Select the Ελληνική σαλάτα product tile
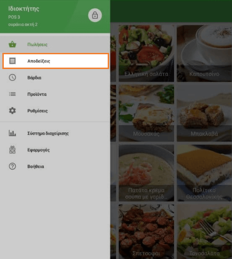Viewport: 232px width, 259px height. click(146, 53)
